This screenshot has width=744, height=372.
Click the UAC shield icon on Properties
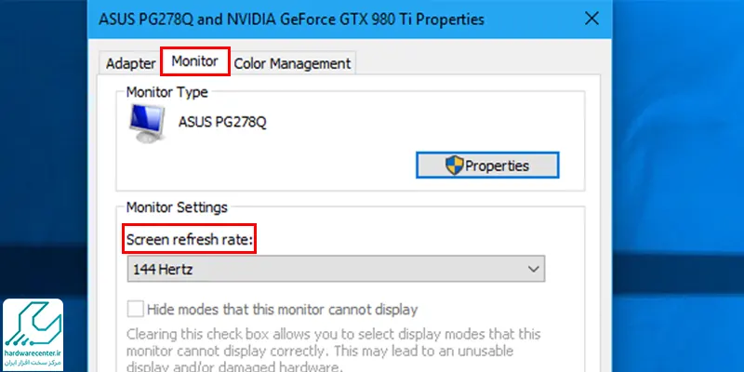coord(454,166)
